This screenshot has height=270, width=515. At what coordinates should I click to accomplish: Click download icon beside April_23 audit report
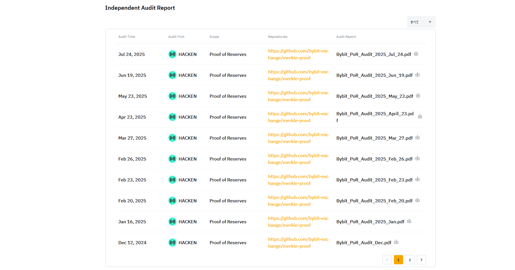point(420,116)
